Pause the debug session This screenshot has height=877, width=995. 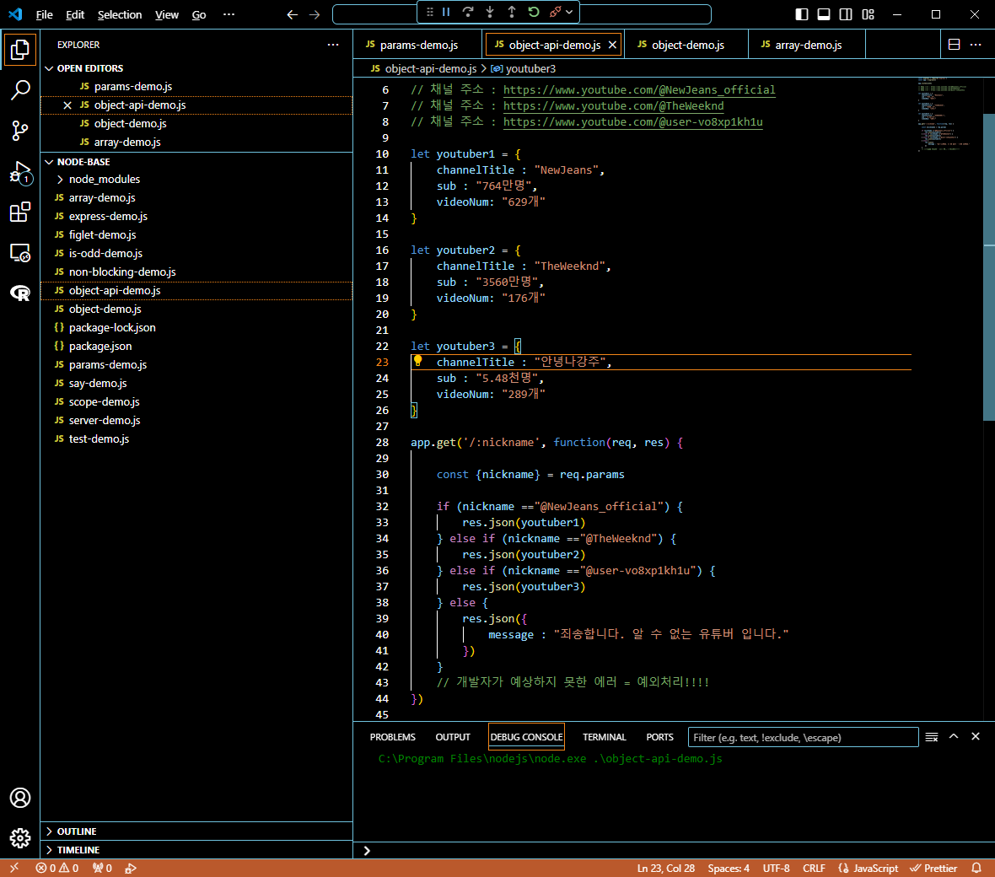pos(446,12)
